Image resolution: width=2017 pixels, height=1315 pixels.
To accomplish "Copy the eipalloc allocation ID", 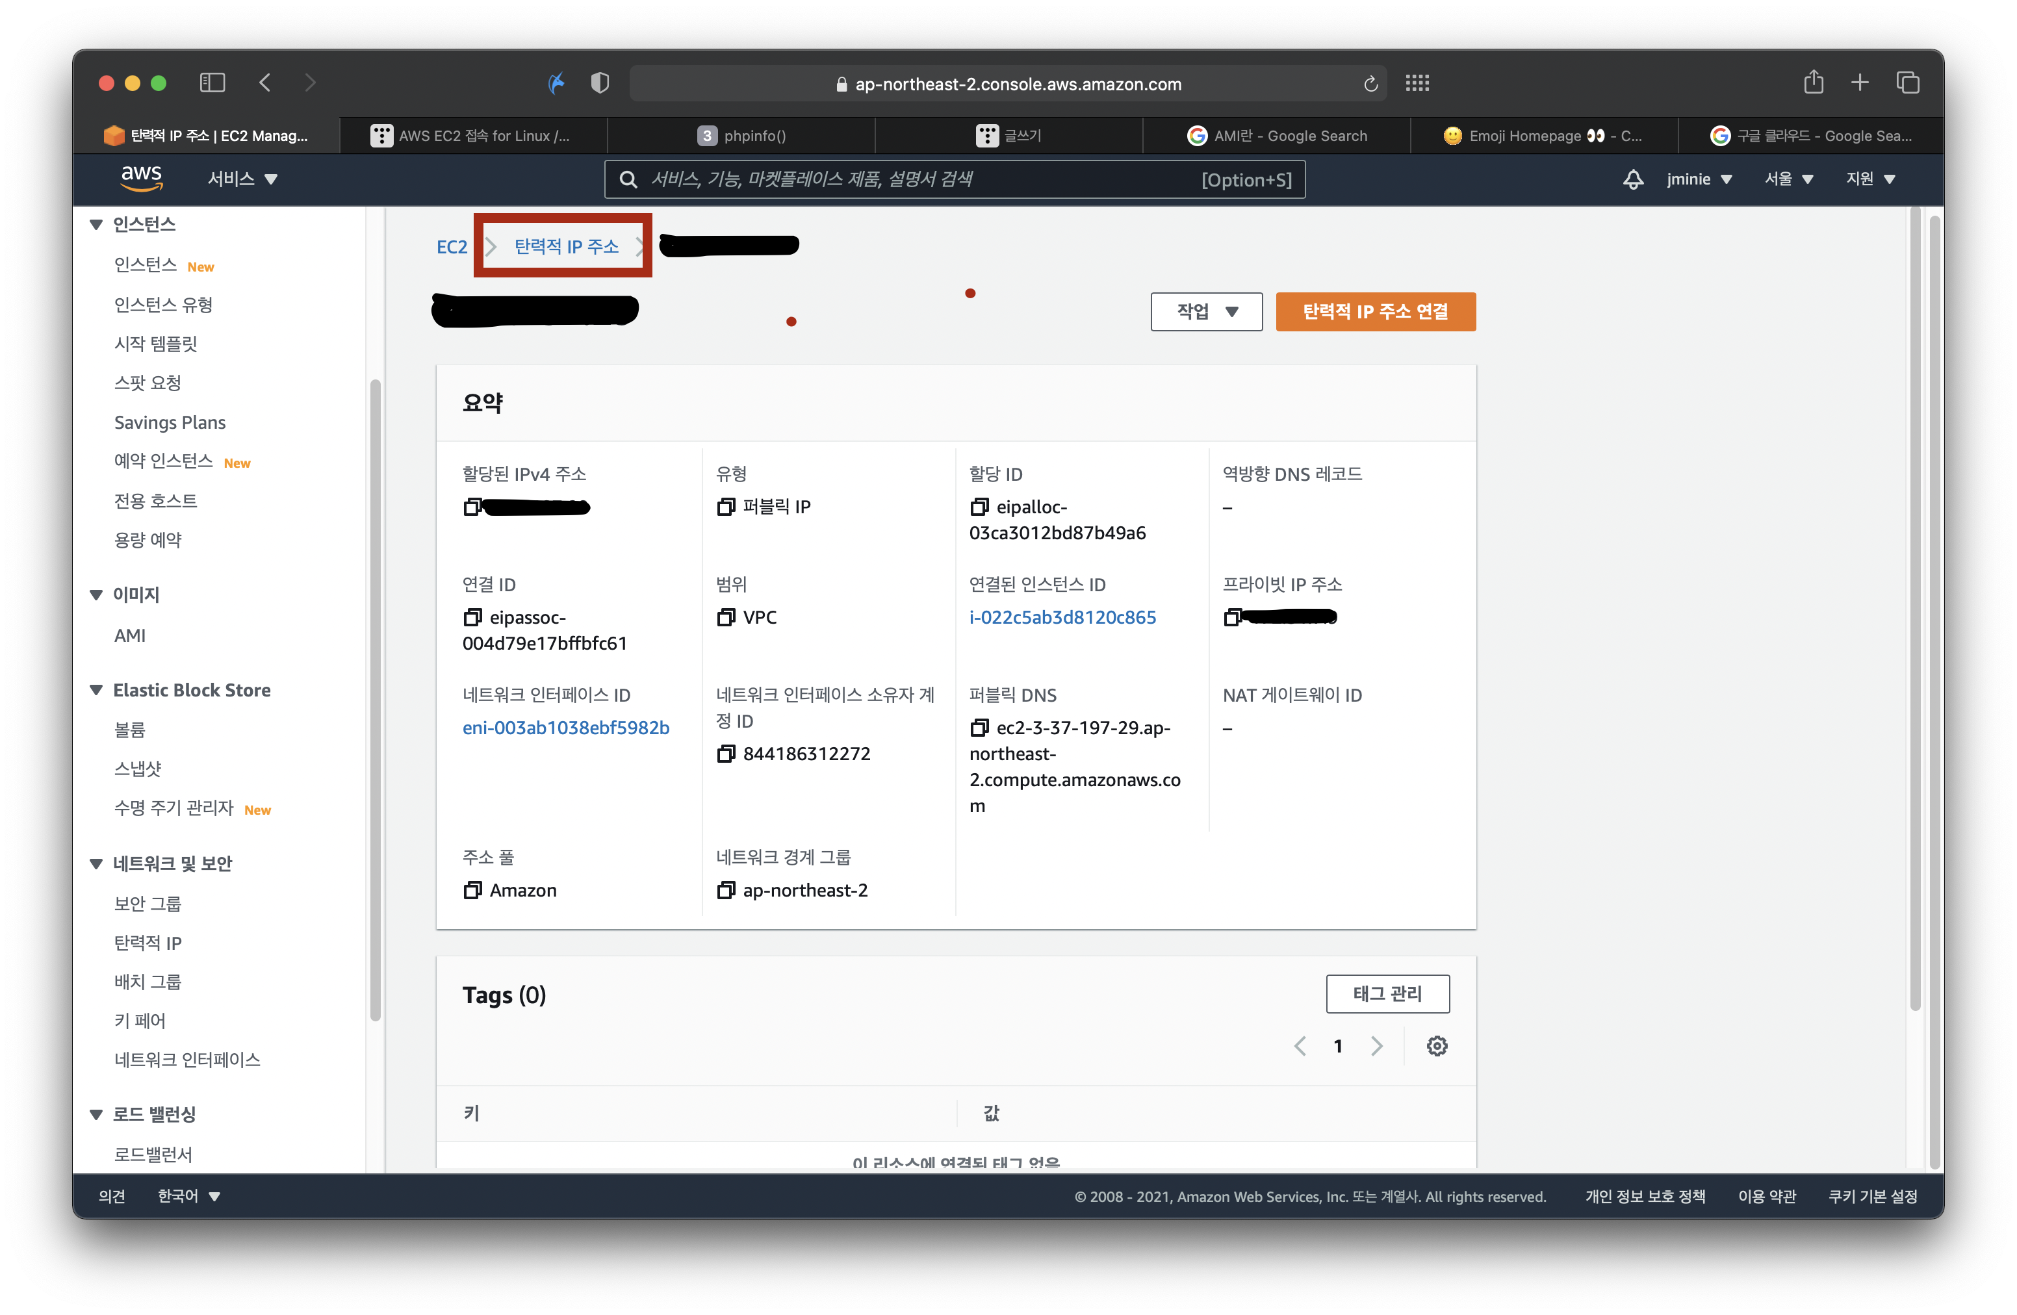I will [979, 507].
